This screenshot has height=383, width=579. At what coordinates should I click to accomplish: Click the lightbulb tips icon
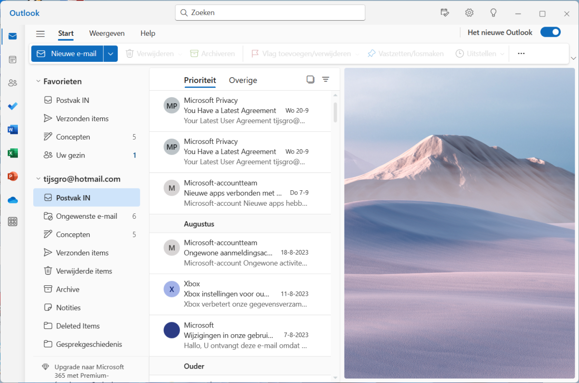click(x=493, y=13)
